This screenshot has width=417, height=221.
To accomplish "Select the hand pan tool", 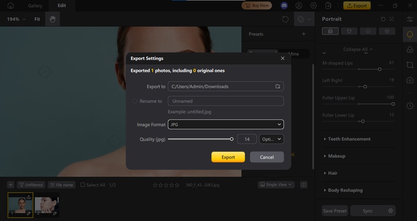I will coord(53,19).
